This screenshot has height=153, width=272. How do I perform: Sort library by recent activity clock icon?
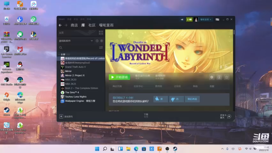[x=97, y=41]
